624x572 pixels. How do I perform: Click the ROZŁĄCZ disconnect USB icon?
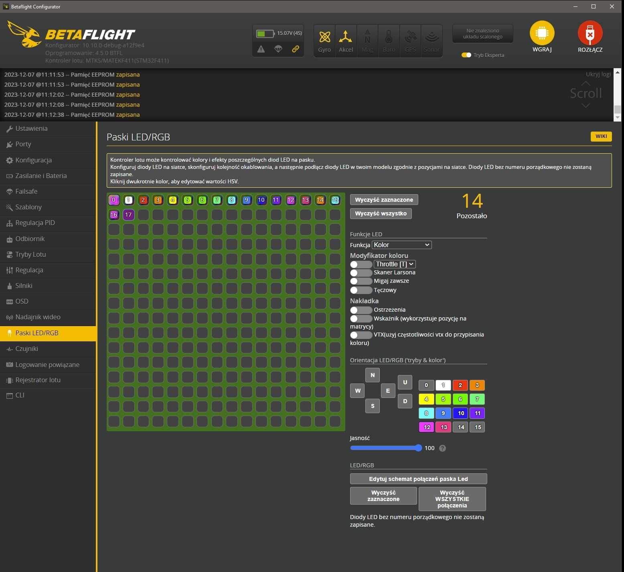coord(590,33)
